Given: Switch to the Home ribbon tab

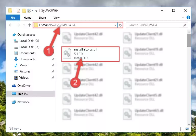Looking at the screenshot, I should pos(28,18).
